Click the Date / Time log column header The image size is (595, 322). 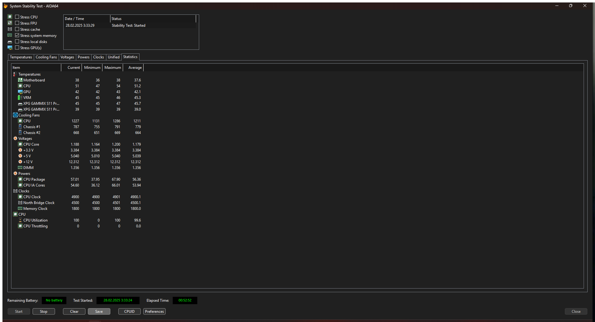[87, 19]
